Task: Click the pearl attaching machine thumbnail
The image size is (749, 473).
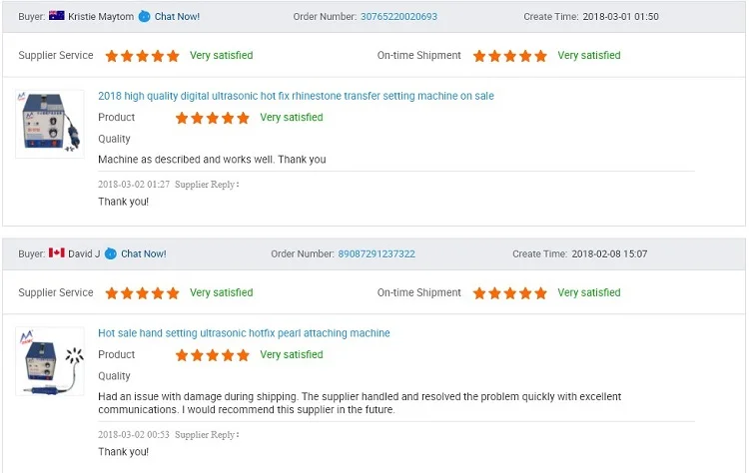Action: 50,361
